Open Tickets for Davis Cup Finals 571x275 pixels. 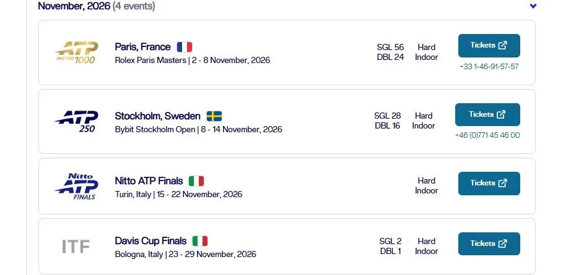[489, 243]
